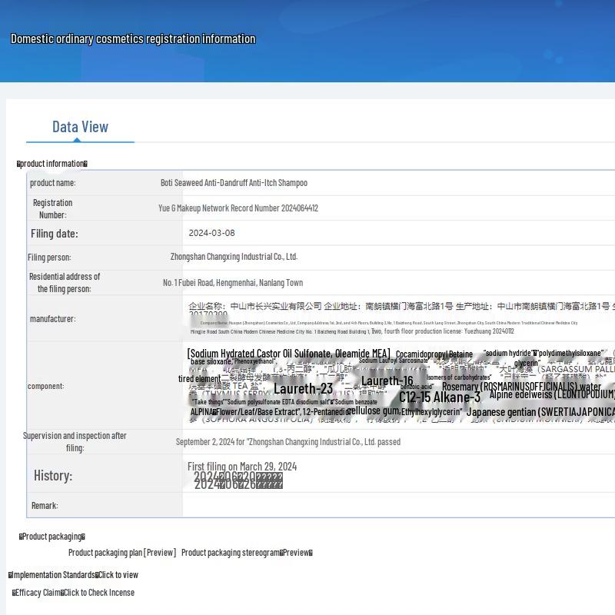Click the 'component:' row label
This screenshot has width=615, height=615.
(46, 386)
